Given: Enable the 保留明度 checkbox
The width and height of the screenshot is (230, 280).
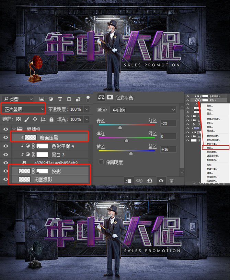Looking at the screenshot, I should [x=101, y=162].
